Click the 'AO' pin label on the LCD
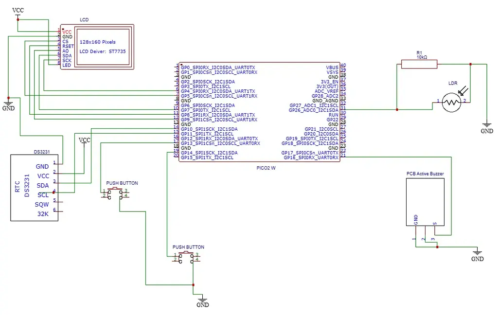The width and height of the screenshot is (498, 315). (x=66, y=51)
